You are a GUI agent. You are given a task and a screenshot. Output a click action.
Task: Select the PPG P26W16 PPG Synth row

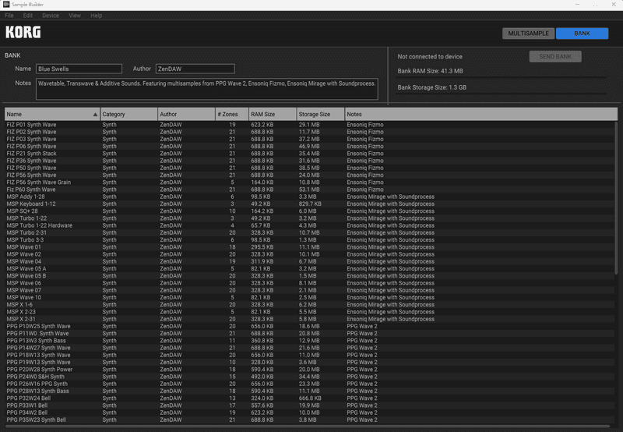[309, 384]
